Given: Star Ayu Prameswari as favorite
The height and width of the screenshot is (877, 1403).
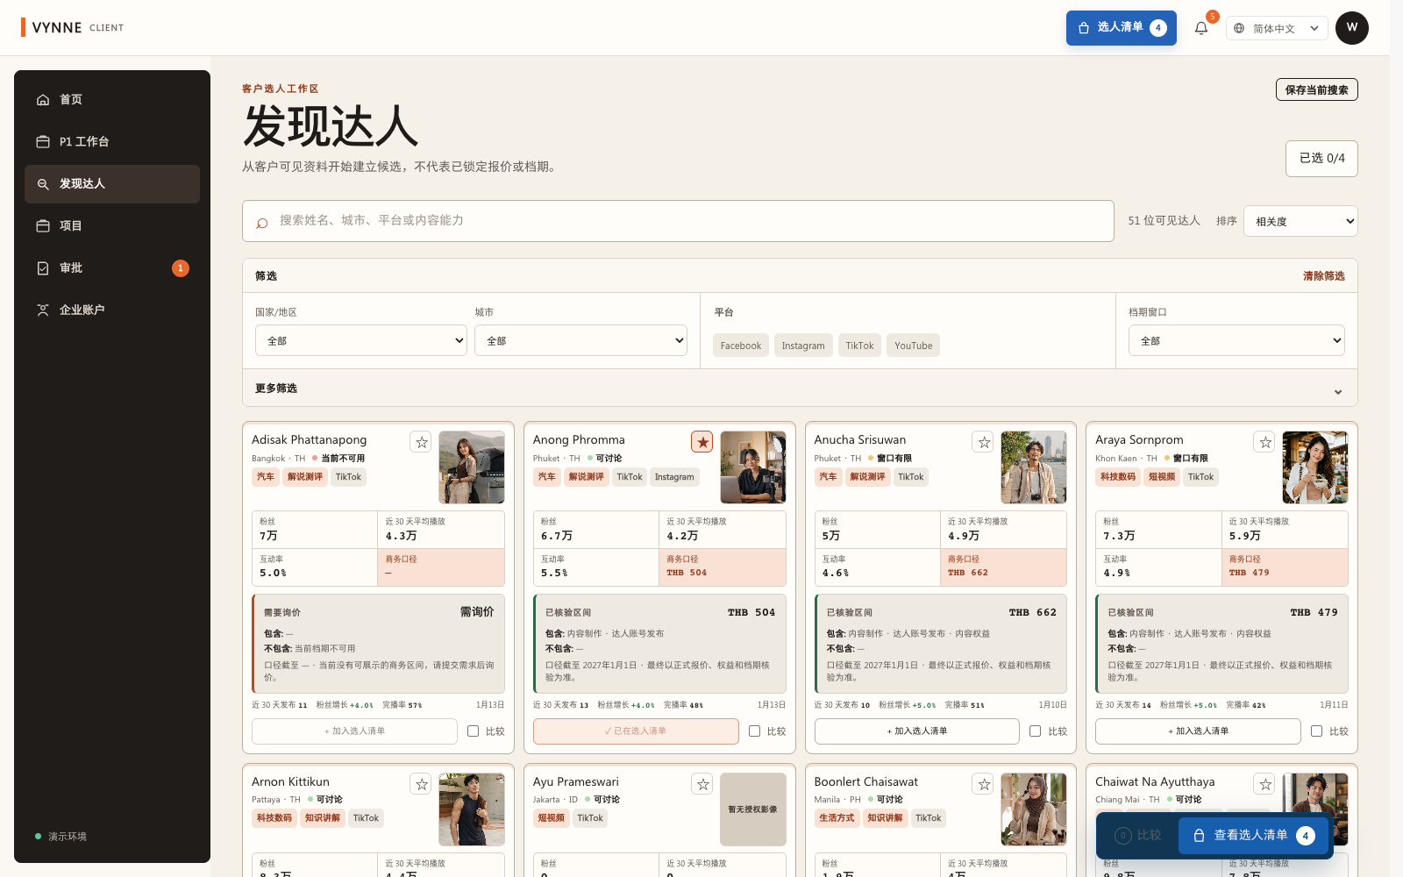Looking at the screenshot, I should pos(702,784).
